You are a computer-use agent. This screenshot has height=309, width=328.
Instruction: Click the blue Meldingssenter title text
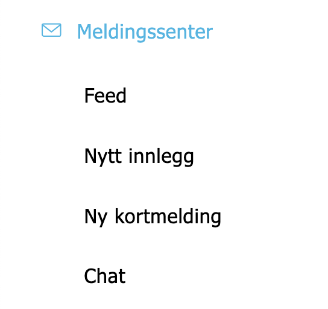[145, 32]
